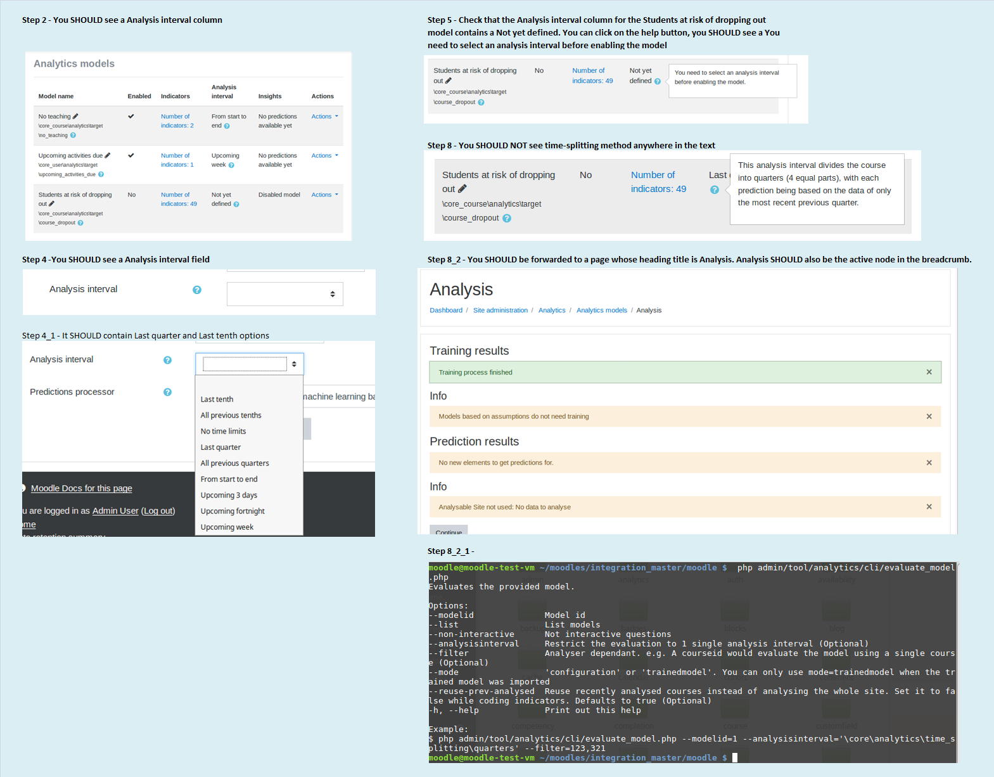Open help icon after From start to end
The width and height of the screenshot is (994, 777).
tap(227, 125)
